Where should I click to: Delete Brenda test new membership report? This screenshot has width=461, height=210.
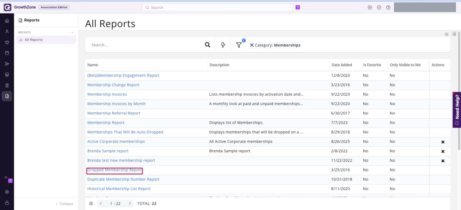click(x=443, y=161)
